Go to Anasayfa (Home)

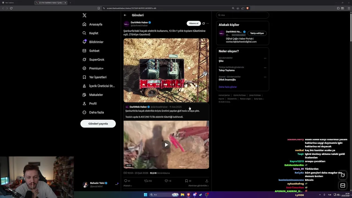click(x=92, y=24)
